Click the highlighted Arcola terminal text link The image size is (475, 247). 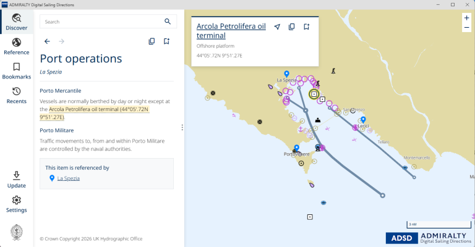click(99, 109)
